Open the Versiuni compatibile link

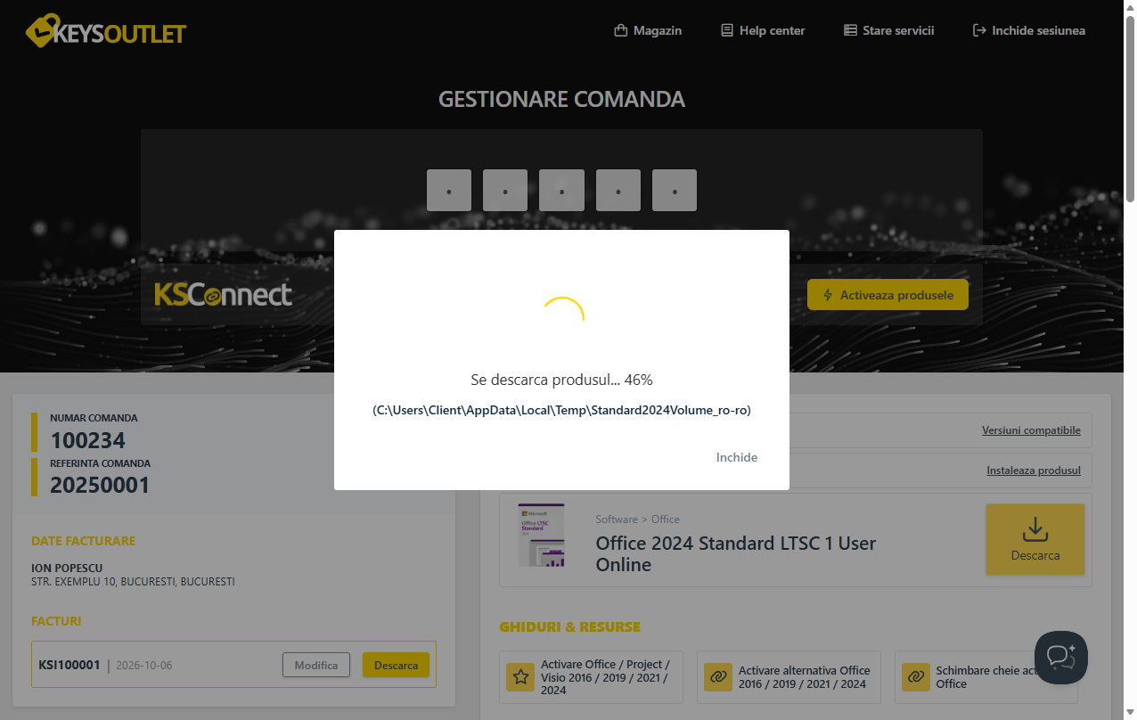pos(1031,430)
